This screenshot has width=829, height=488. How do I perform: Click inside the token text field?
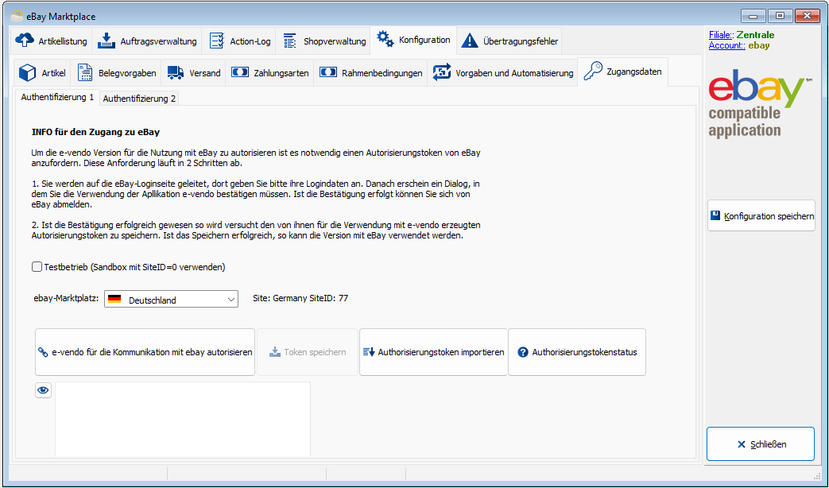click(x=183, y=419)
